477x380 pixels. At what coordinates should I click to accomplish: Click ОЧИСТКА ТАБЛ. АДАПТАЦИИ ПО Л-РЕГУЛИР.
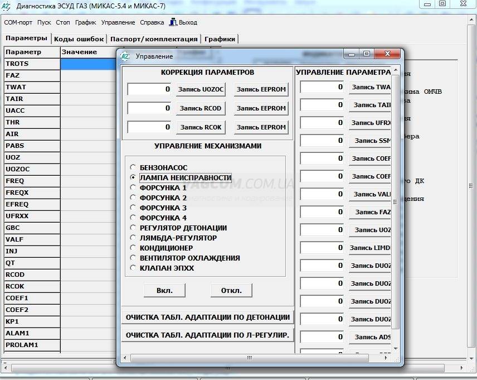point(207,335)
